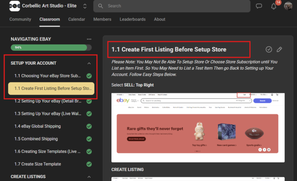Image resolution: width=297 pixels, height=181 pixels.
Task: Open lesson 1.5 Combined Shipping
Action: click(36, 139)
